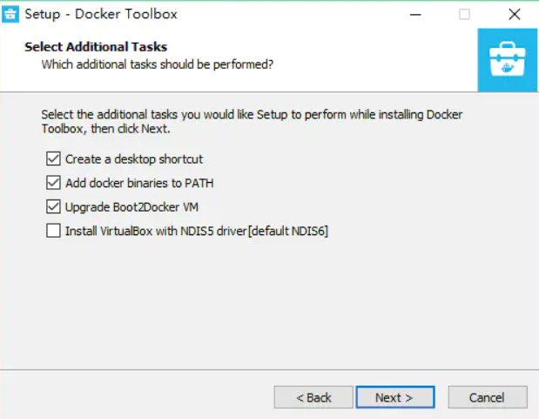Uncheck the Create a desktop shortcut box
The image size is (539, 419).
point(53,159)
